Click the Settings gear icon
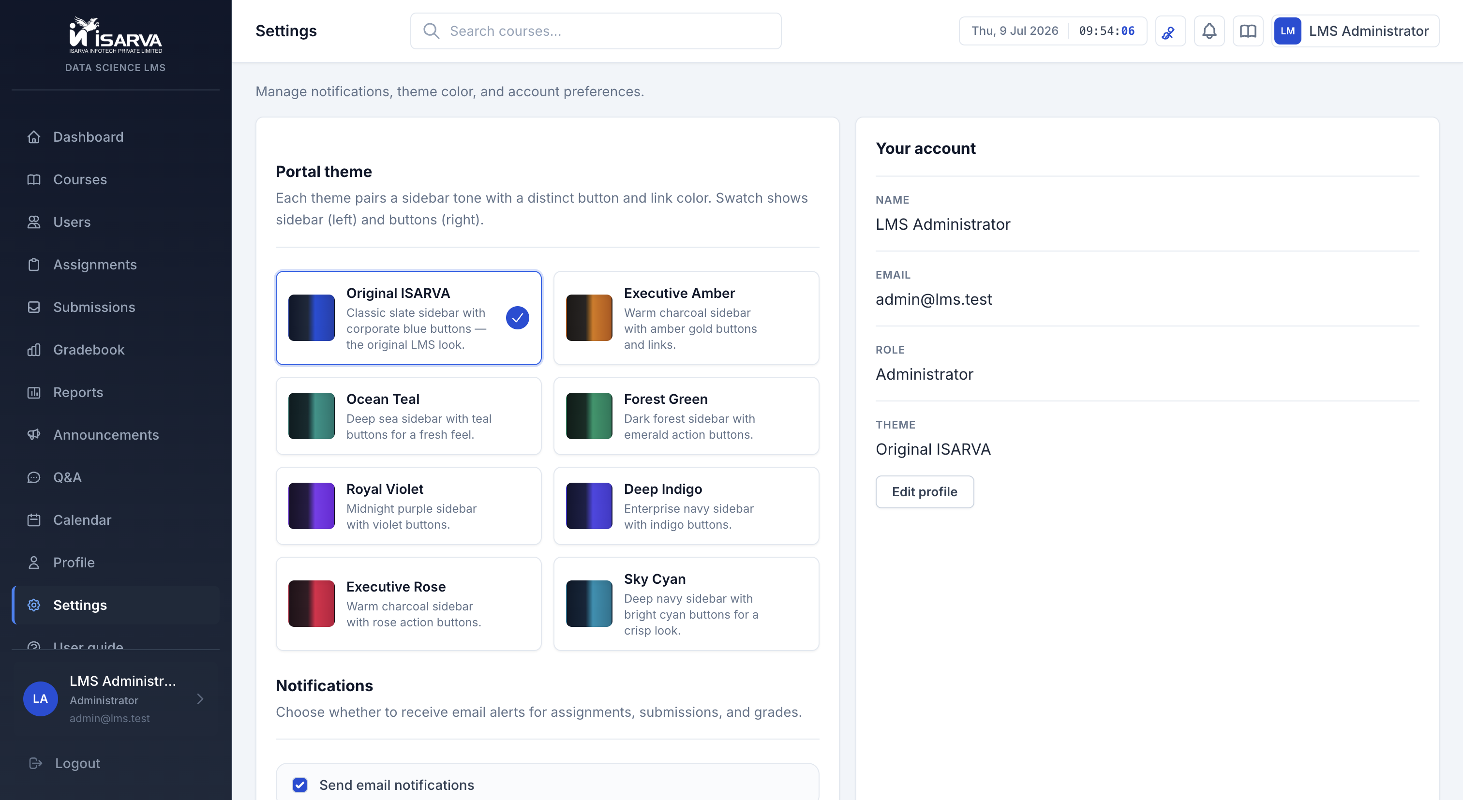This screenshot has width=1463, height=800. 34,605
